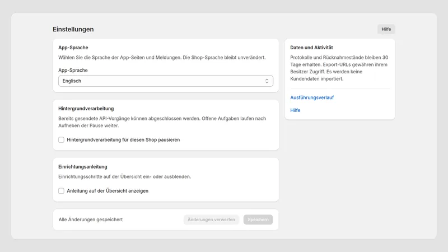The height and width of the screenshot is (252, 448).
Task: Open the Ausführungsverlauf link
Action: [x=312, y=97]
